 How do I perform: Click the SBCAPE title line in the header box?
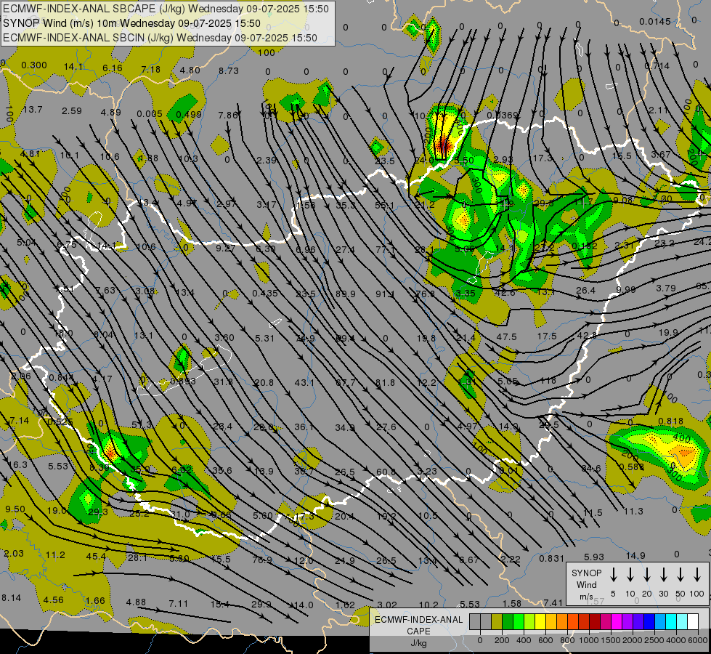(166, 9)
